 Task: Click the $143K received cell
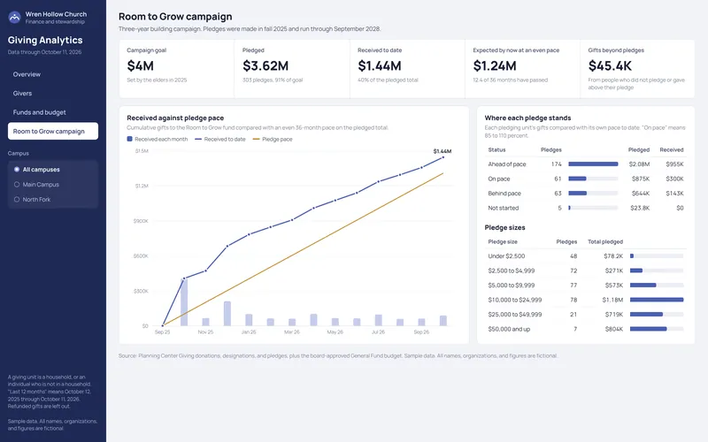click(x=674, y=194)
